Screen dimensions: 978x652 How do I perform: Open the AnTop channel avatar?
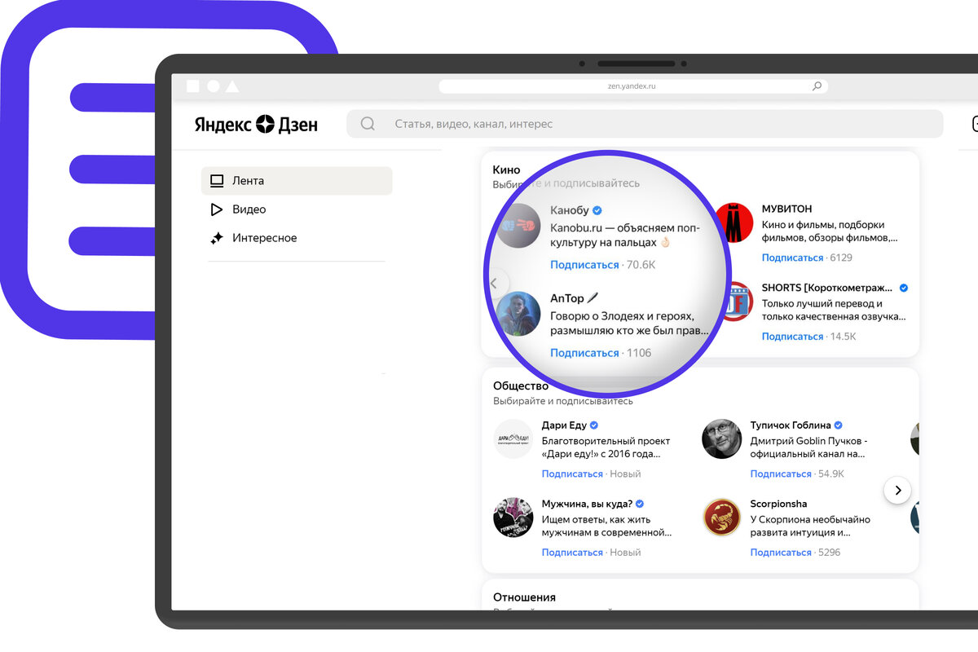519,314
